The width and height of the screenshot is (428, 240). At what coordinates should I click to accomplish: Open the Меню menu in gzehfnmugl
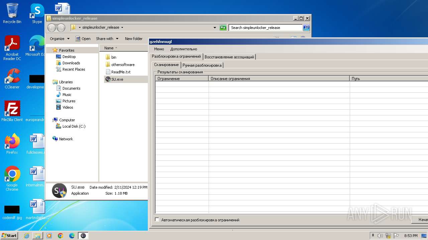[159, 49]
